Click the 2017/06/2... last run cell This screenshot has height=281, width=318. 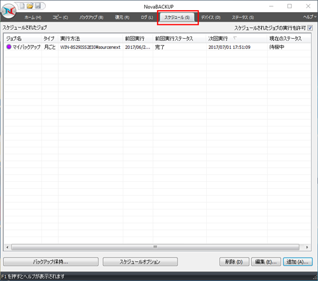tap(137, 47)
